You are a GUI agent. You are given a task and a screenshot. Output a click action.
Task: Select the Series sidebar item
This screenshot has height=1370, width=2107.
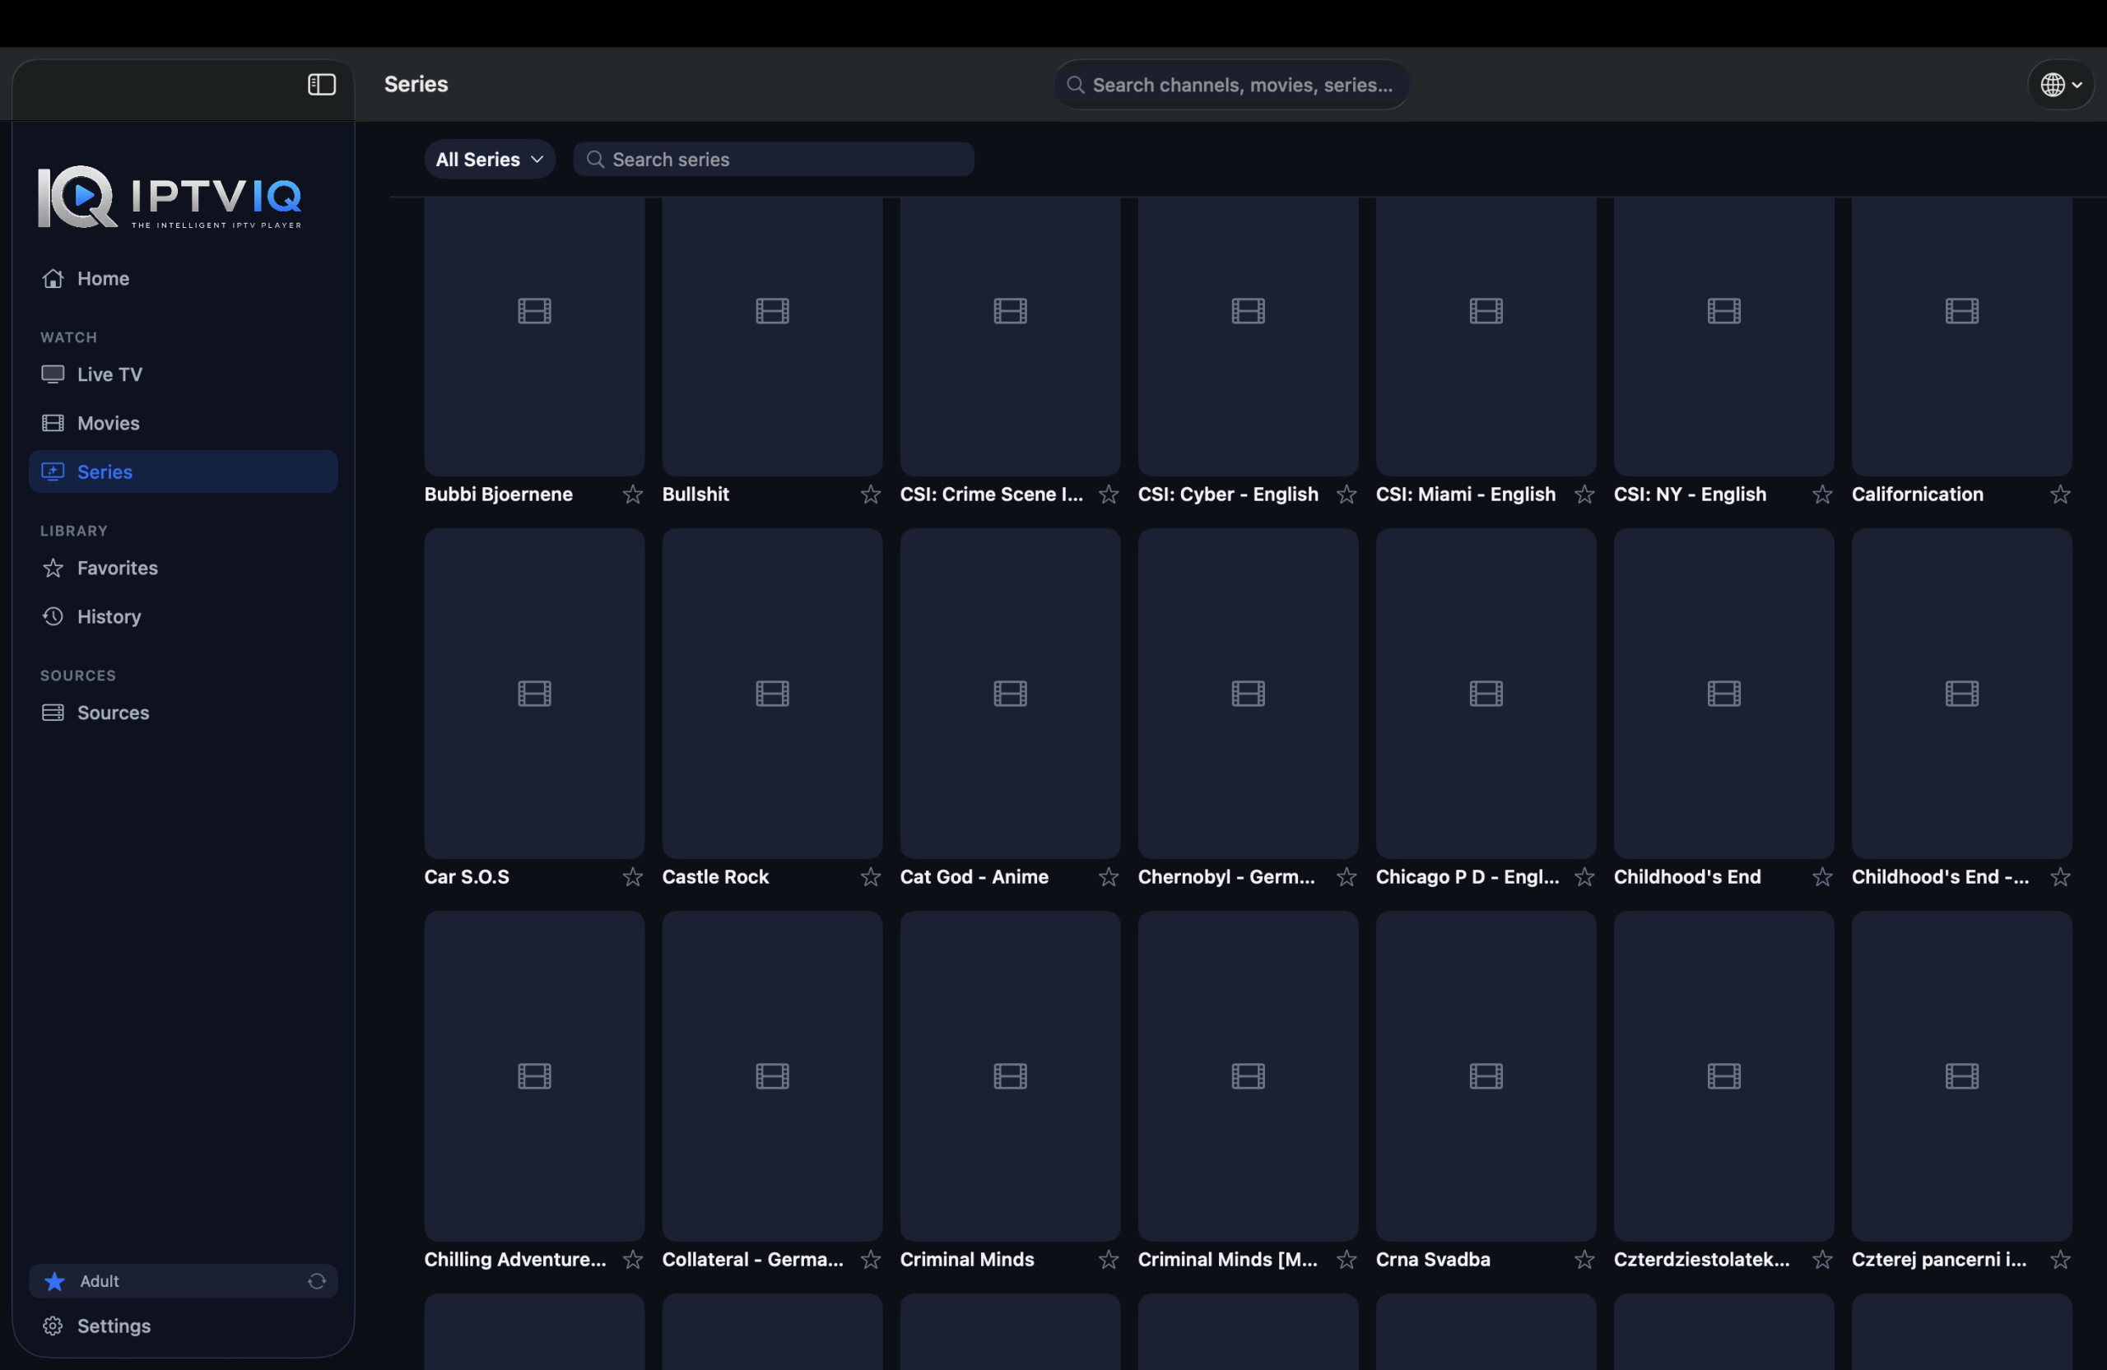point(184,471)
